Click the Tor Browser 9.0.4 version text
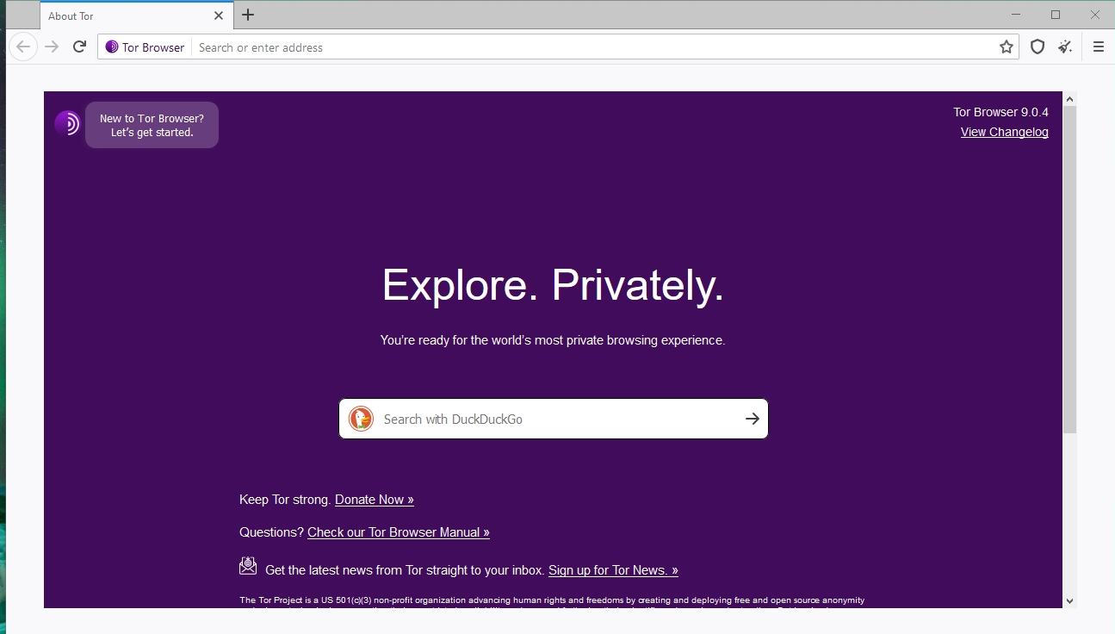Viewport: 1115px width, 634px height. coord(1000,112)
